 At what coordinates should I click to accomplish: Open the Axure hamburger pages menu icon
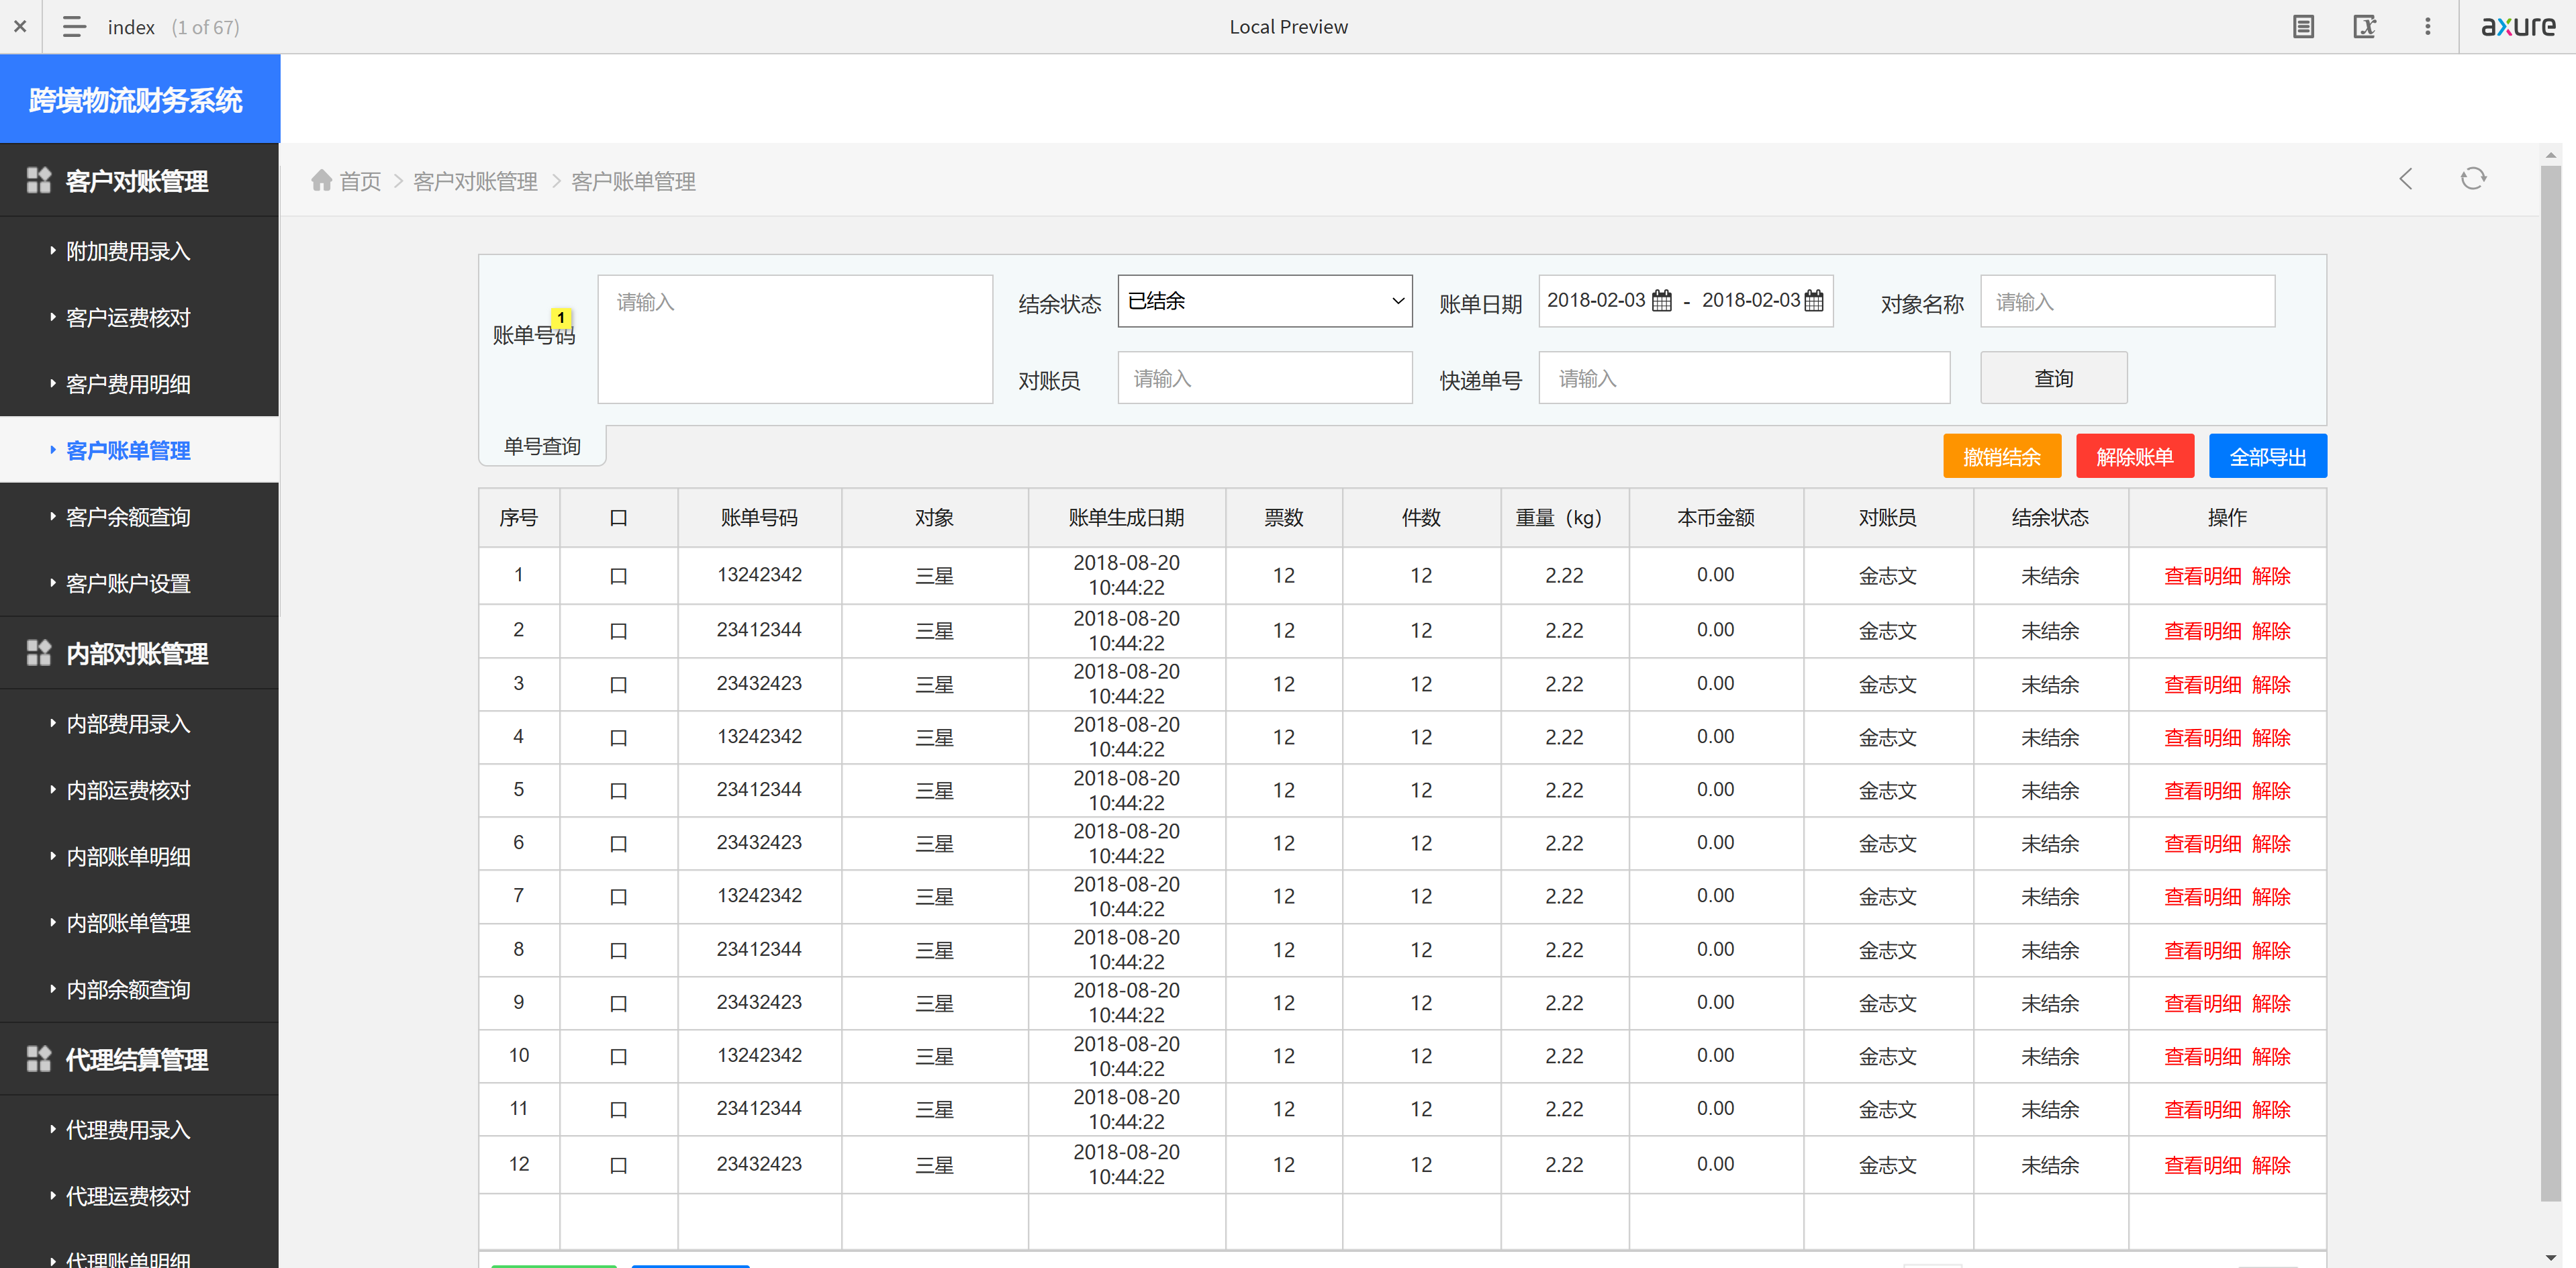[74, 27]
